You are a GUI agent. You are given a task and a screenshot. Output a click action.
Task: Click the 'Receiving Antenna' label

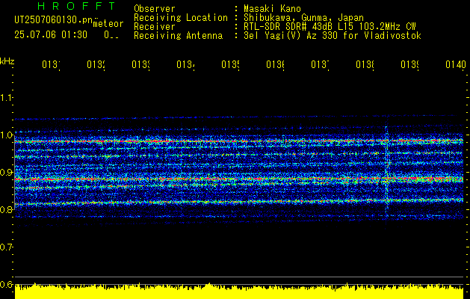tap(178, 36)
